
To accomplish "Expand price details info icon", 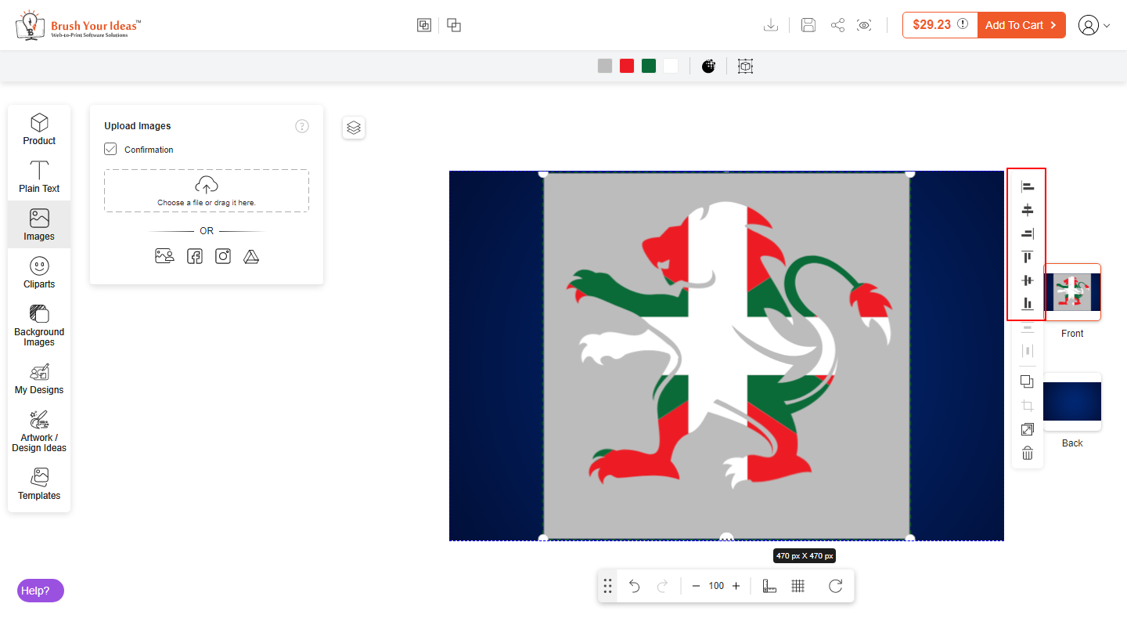I will pyautogui.click(x=963, y=24).
